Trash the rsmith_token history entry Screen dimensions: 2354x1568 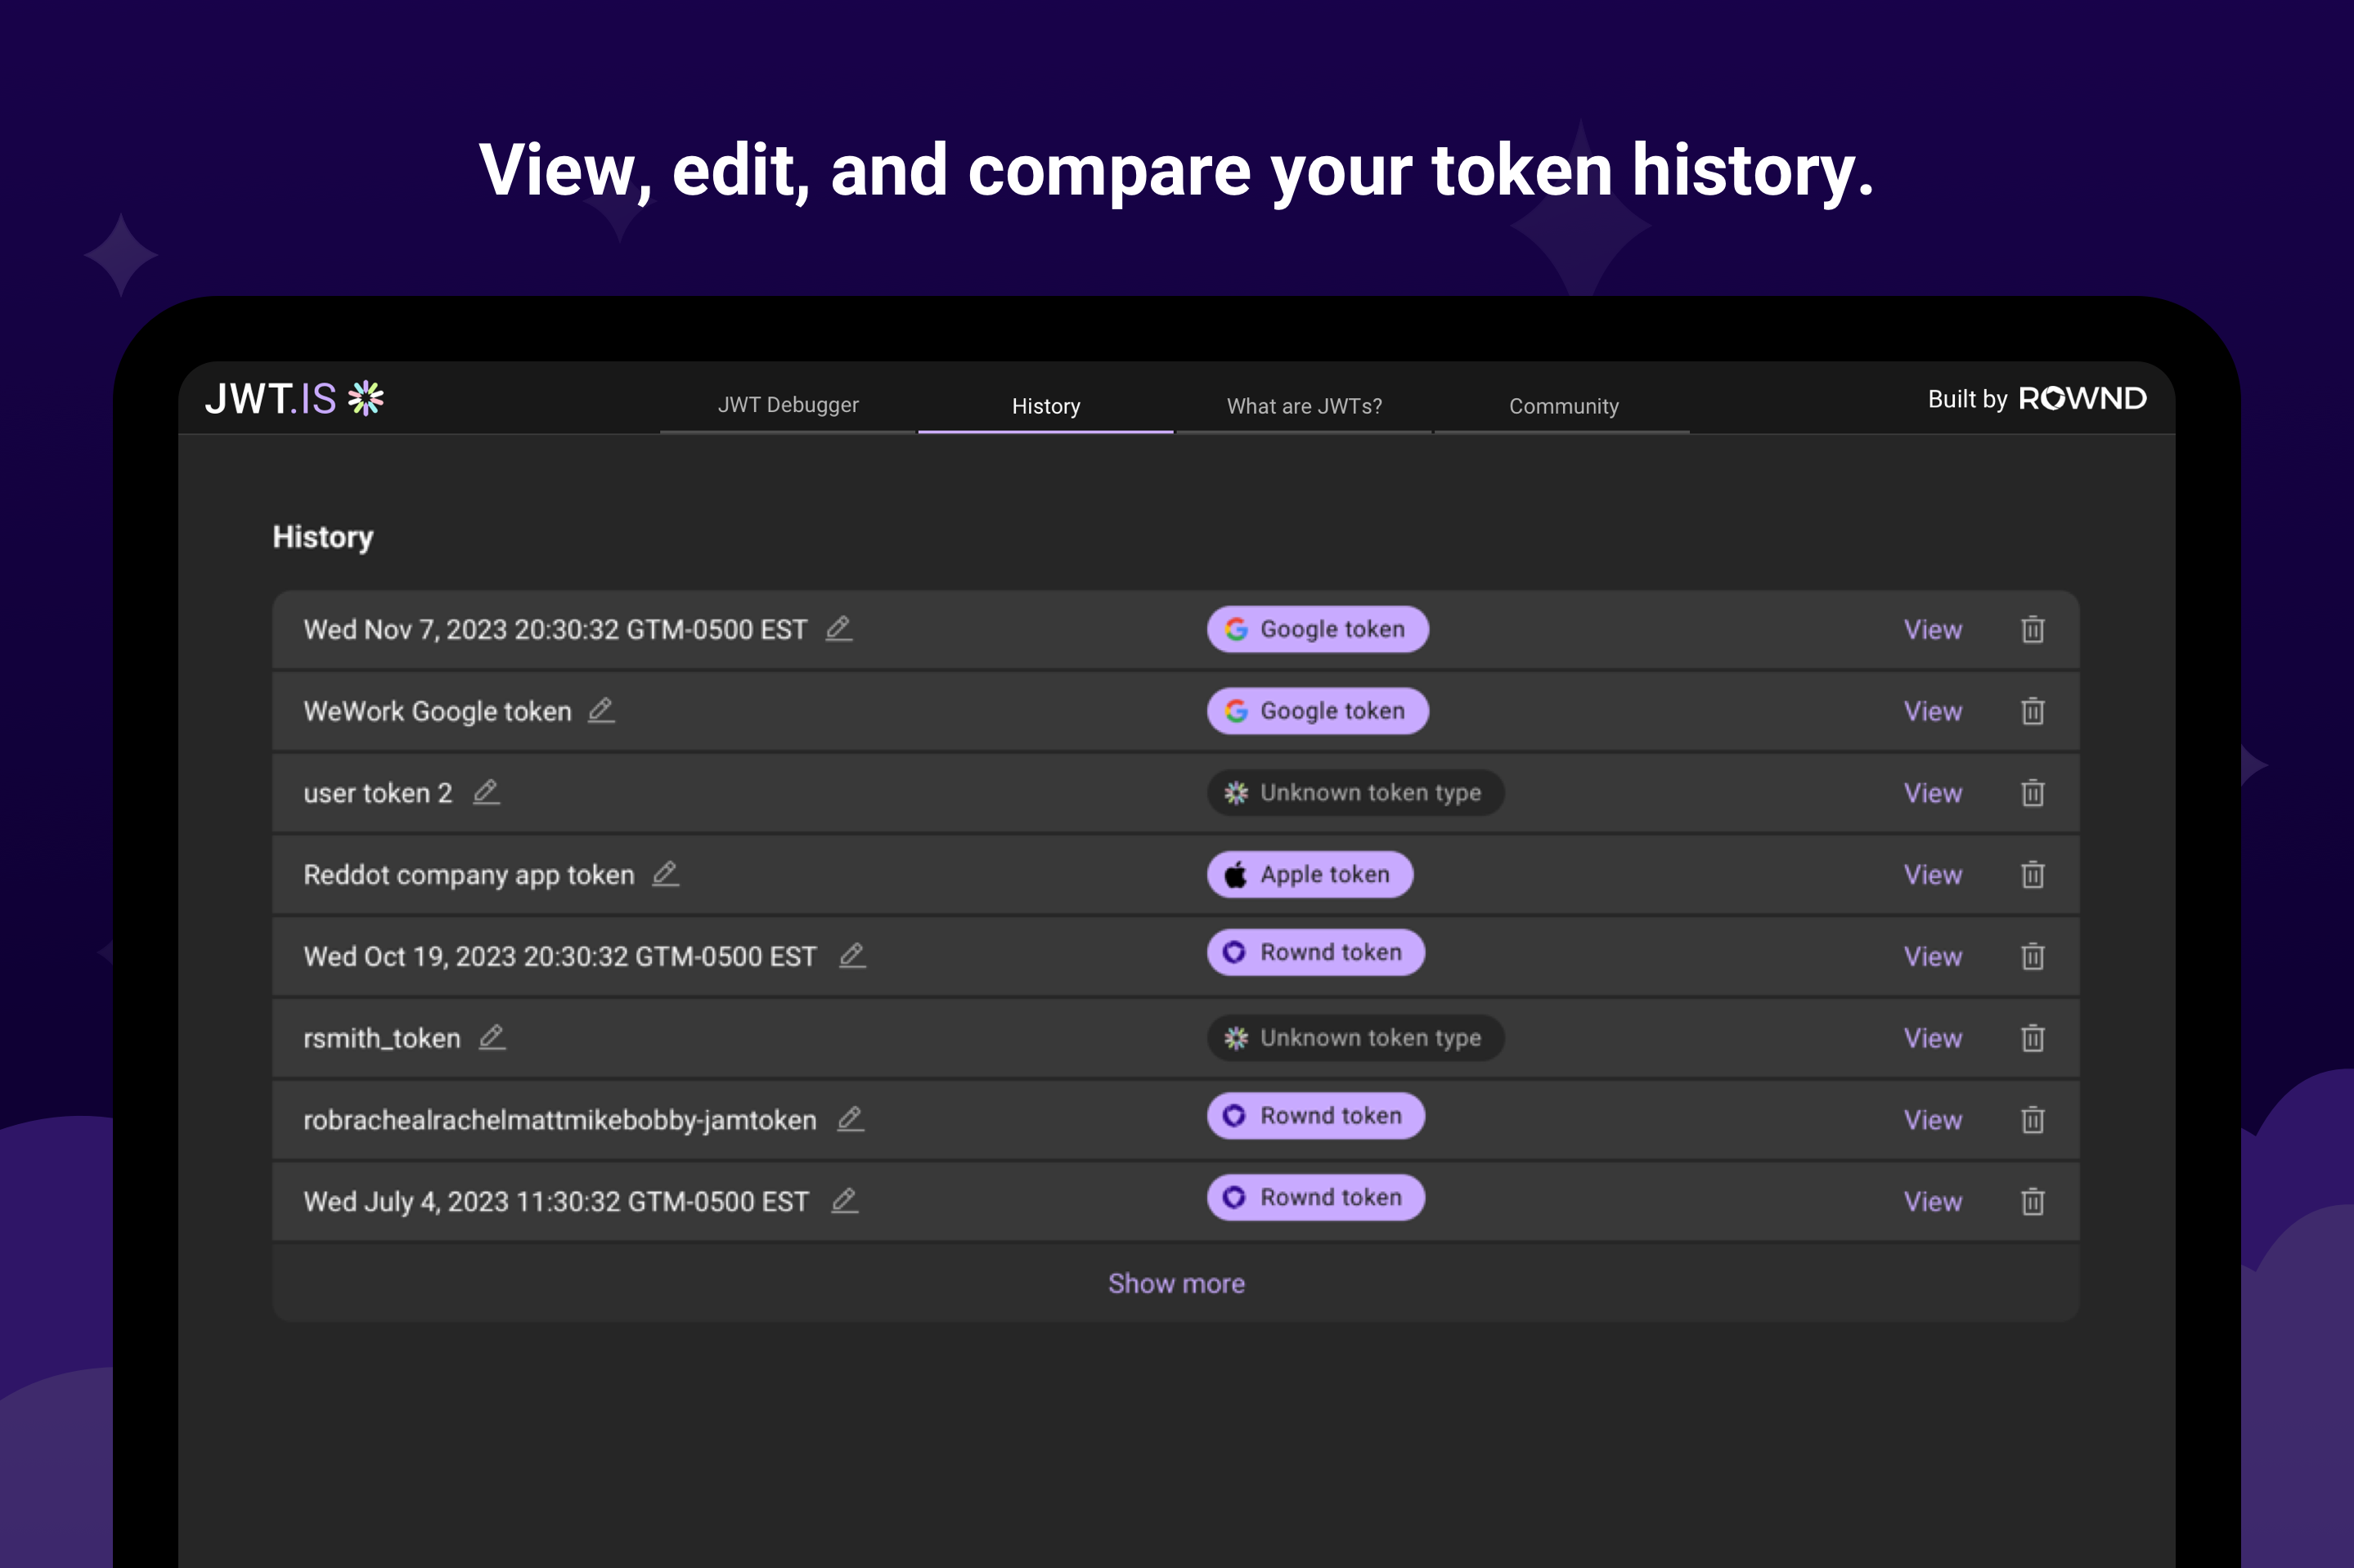pos(2032,1038)
